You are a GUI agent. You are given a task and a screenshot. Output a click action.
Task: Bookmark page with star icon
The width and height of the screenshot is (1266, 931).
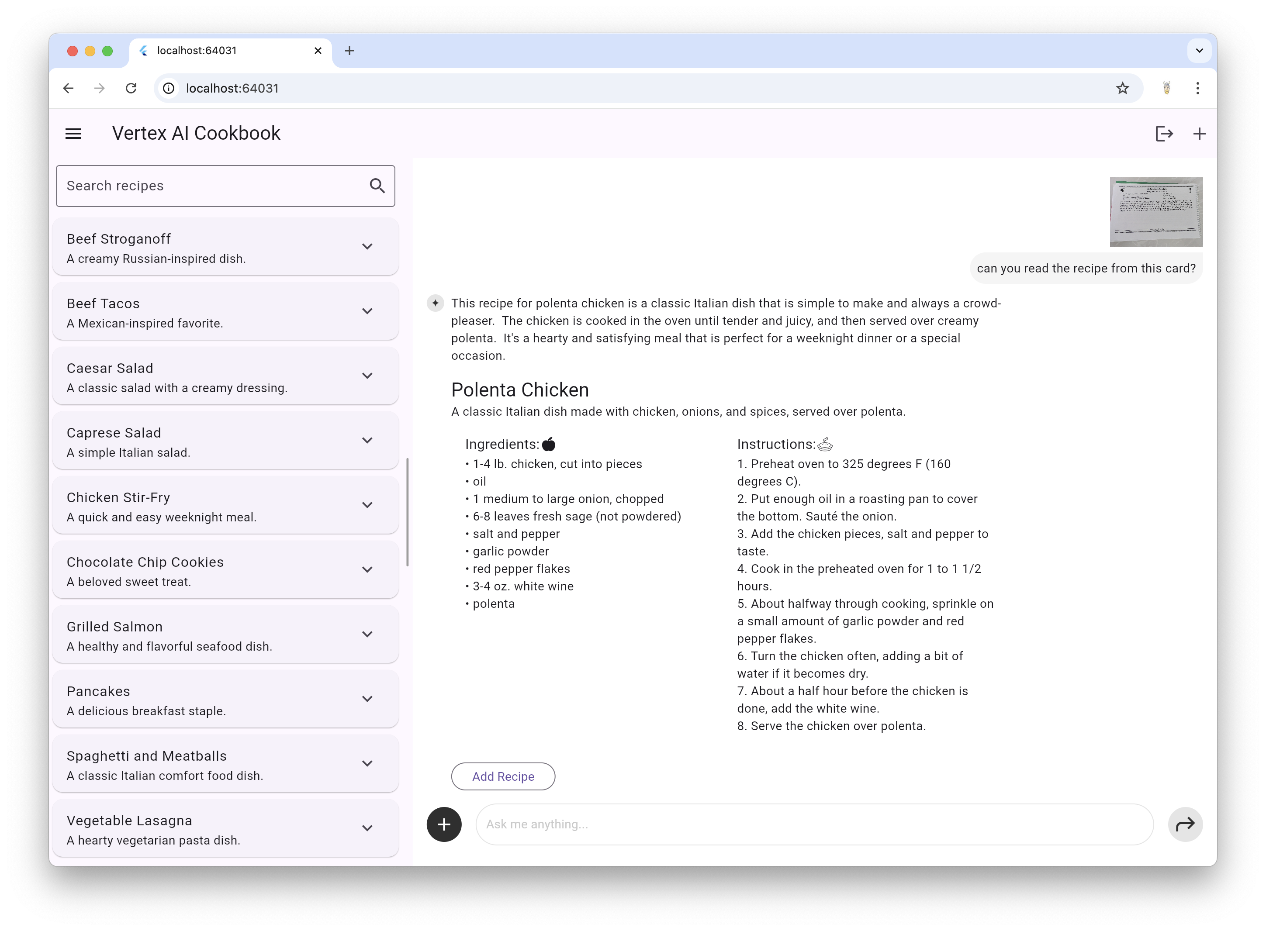pos(1122,88)
